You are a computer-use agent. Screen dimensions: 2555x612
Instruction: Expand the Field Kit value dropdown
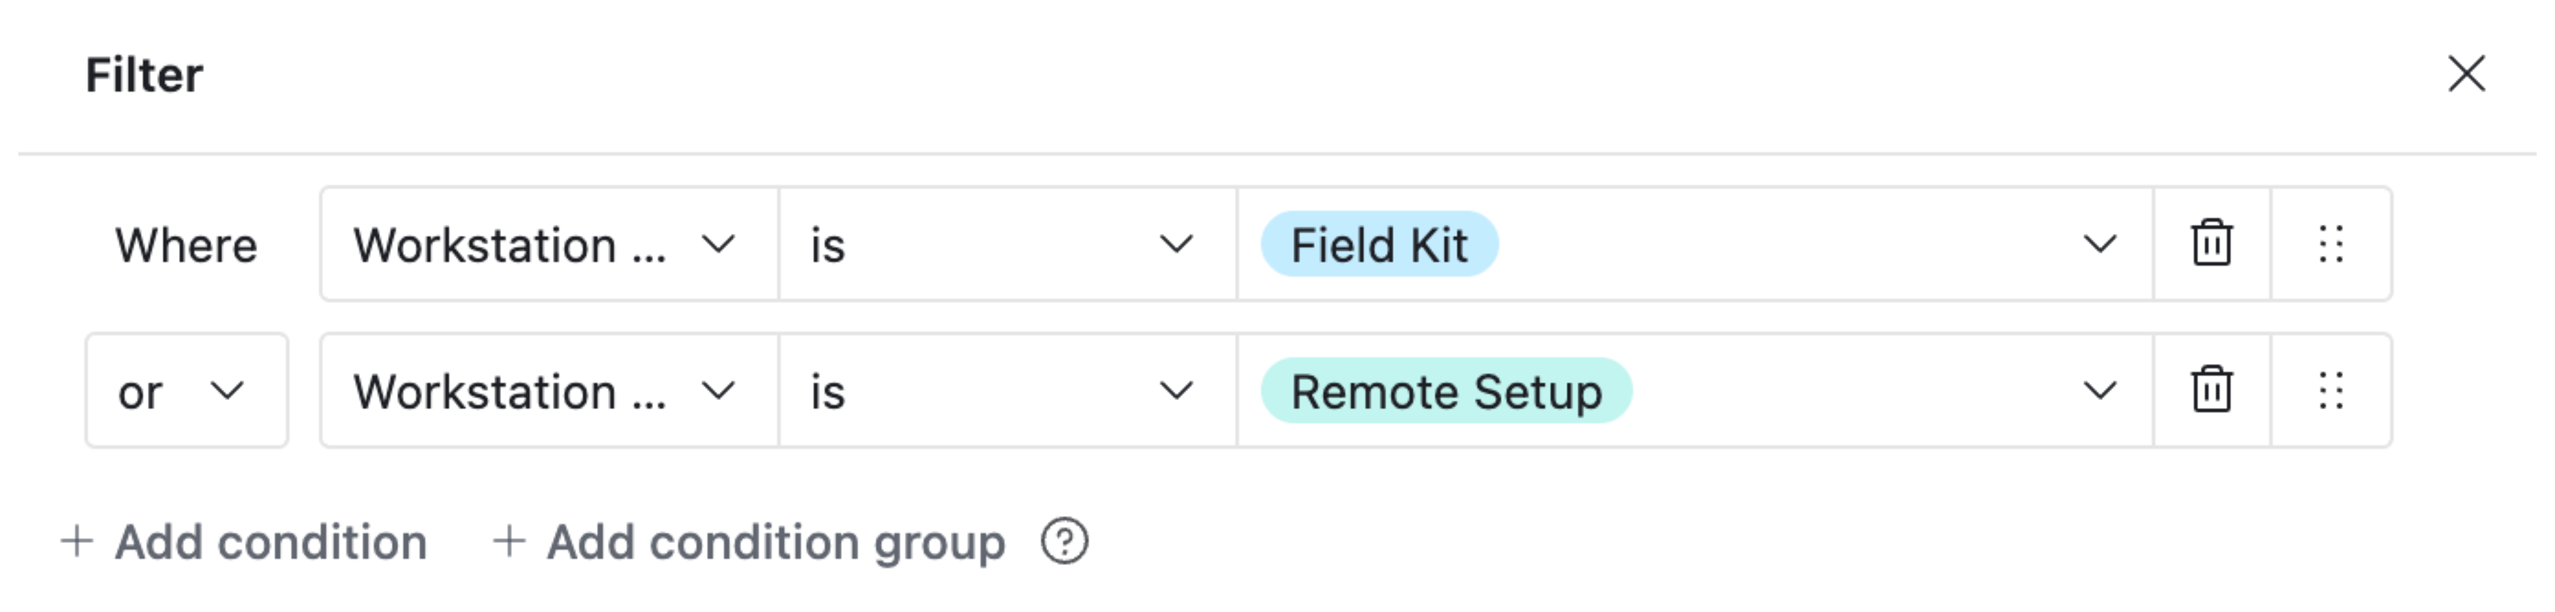click(x=2099, y=244)
